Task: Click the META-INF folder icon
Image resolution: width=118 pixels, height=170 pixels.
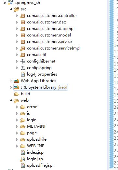Action: coord(23,126)
